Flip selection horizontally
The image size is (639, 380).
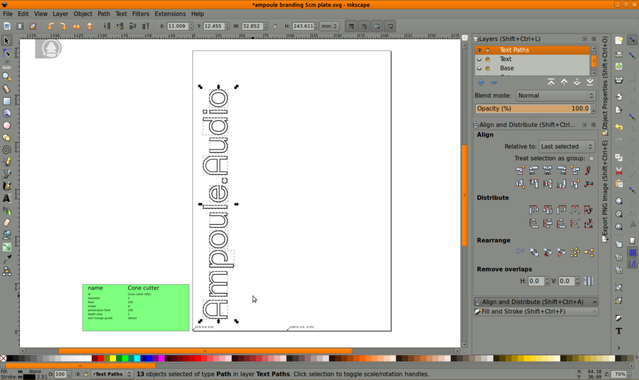pos(76,26)
